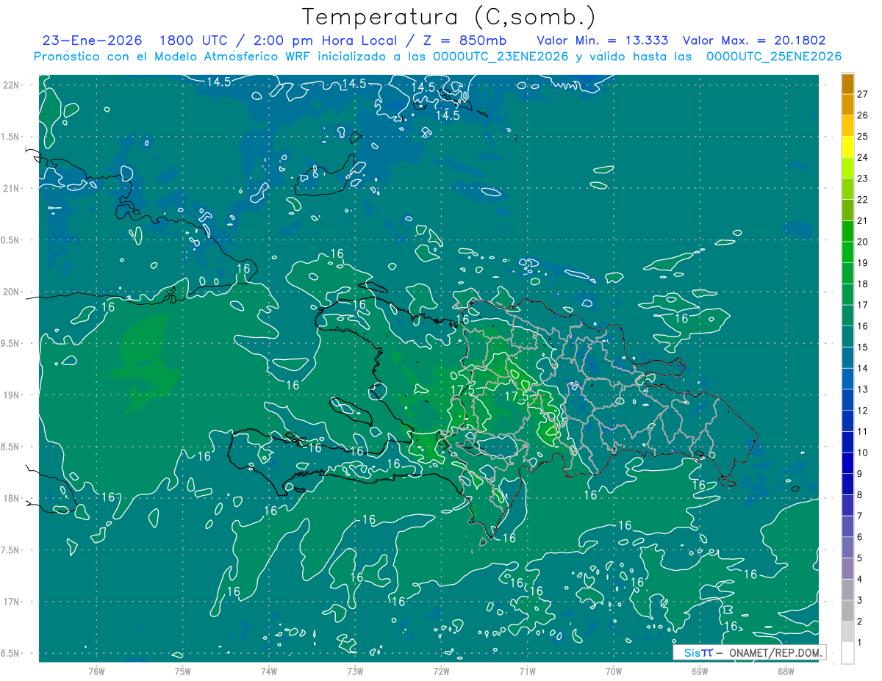Click the yellow color bar swatch for 24
882x681 pixels.
847,147
